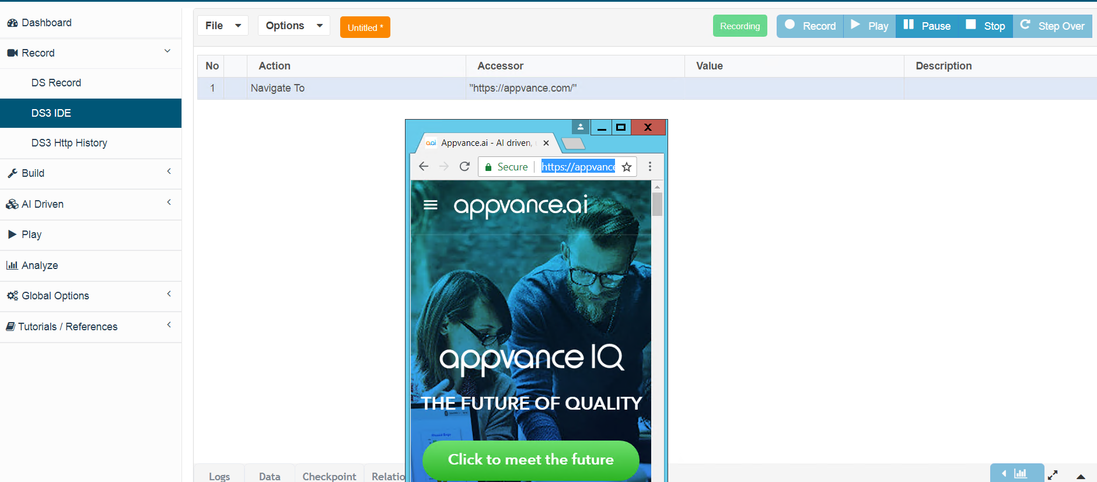Select the Navigate To action cell

tap(356, 88)
